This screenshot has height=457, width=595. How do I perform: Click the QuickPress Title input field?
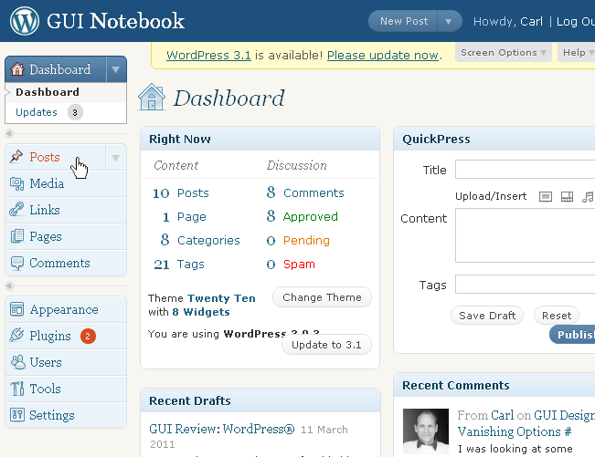click(x=525, y=170)
